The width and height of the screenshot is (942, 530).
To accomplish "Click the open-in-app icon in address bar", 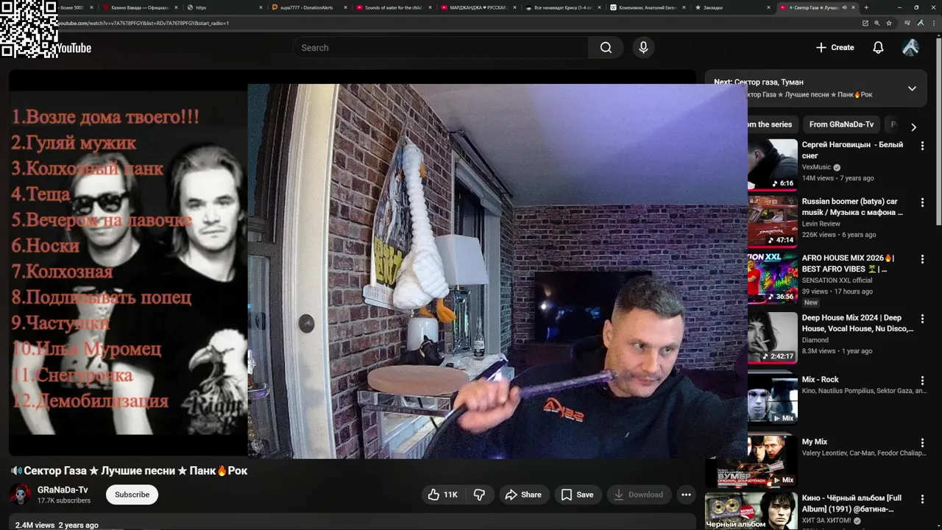I will click(x=865, y=23).
